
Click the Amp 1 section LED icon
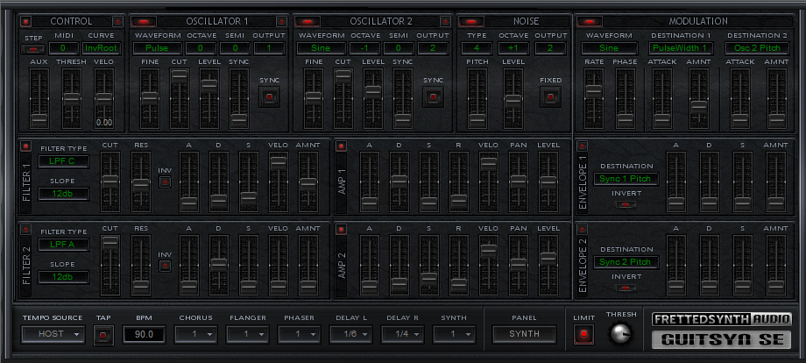coord(341,146)
